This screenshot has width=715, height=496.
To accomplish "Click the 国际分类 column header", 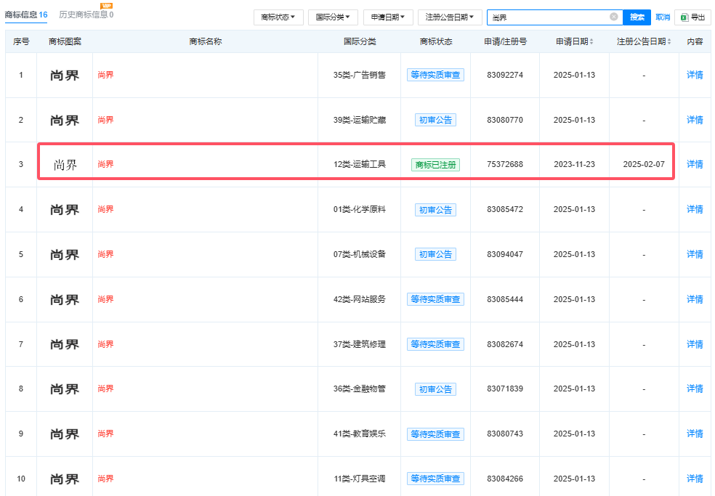I will pyautogui.click(x=360, y=41).
